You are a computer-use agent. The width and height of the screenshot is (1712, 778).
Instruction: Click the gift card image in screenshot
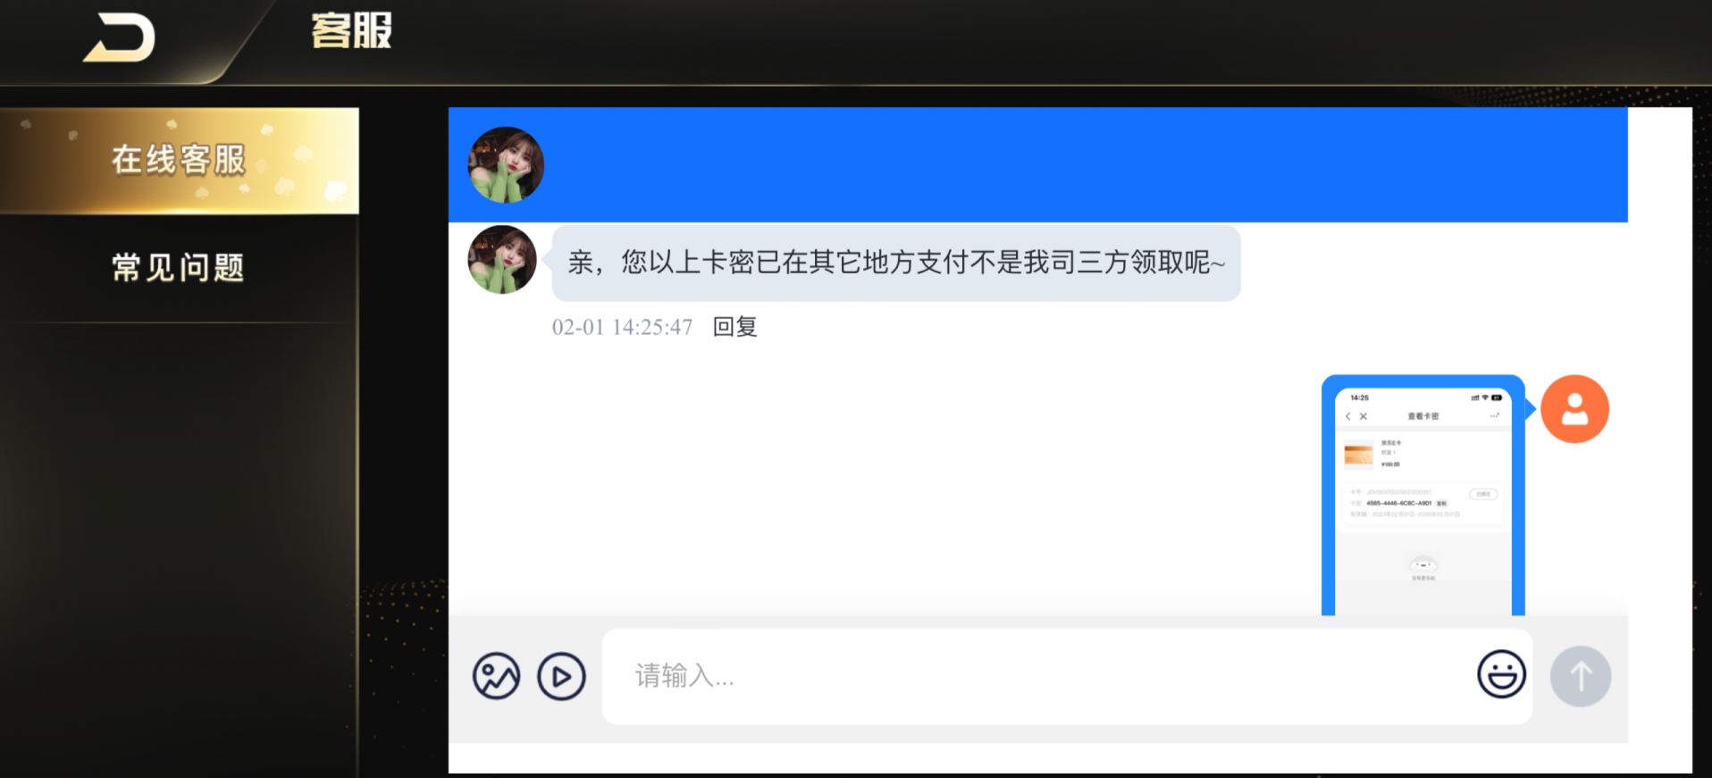[x=1358, y=454]
